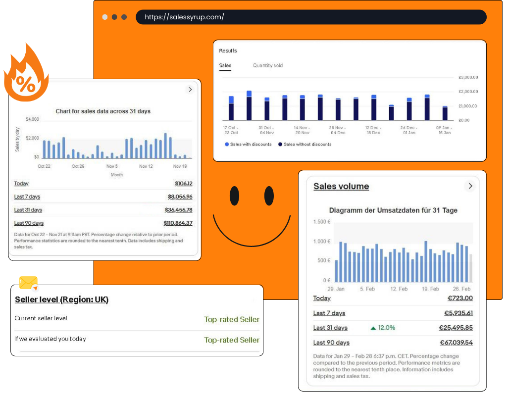Switch to the Quantity sold tab

coord(267,65)
